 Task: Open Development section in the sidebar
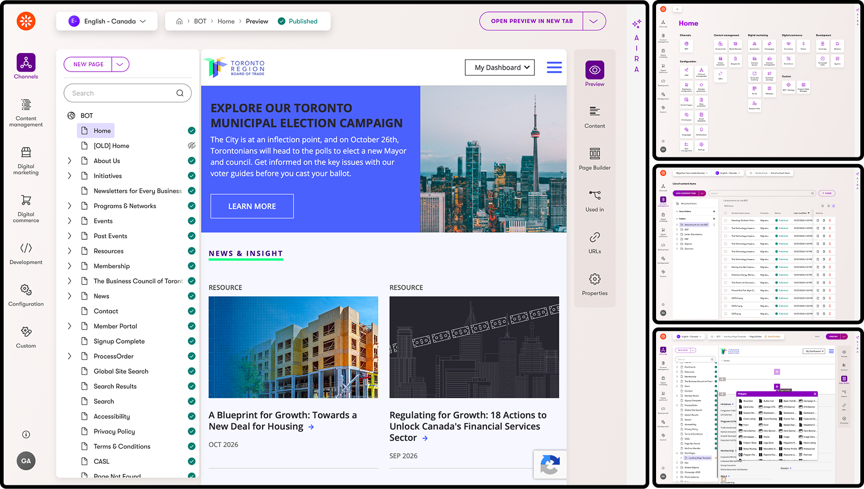[26, 254]
